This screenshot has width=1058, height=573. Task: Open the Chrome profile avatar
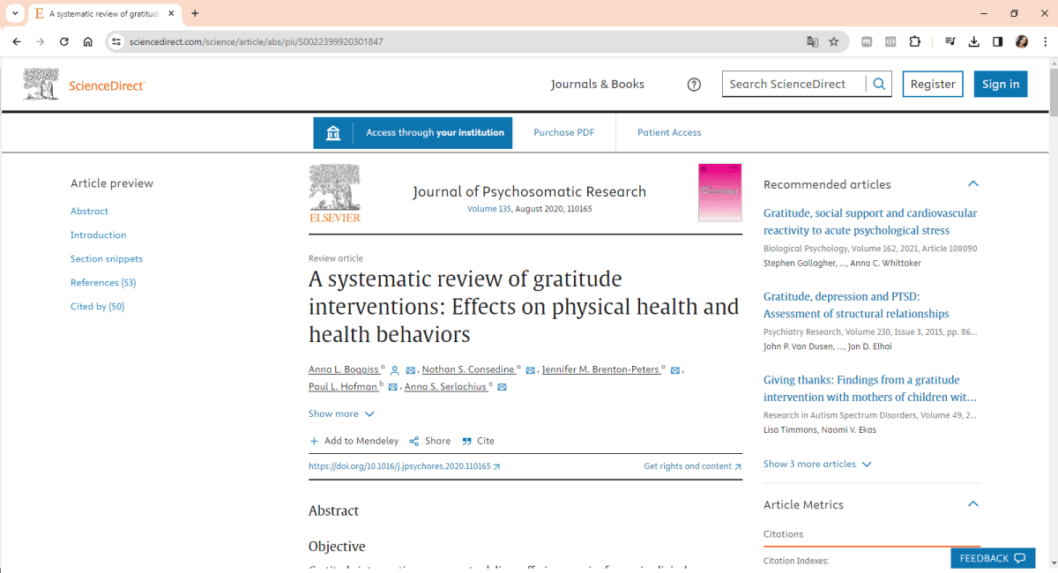coord(1022,41)
